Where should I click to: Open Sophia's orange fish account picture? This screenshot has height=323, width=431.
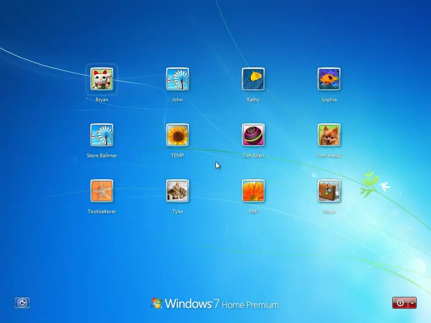click(x=329, y=79)
